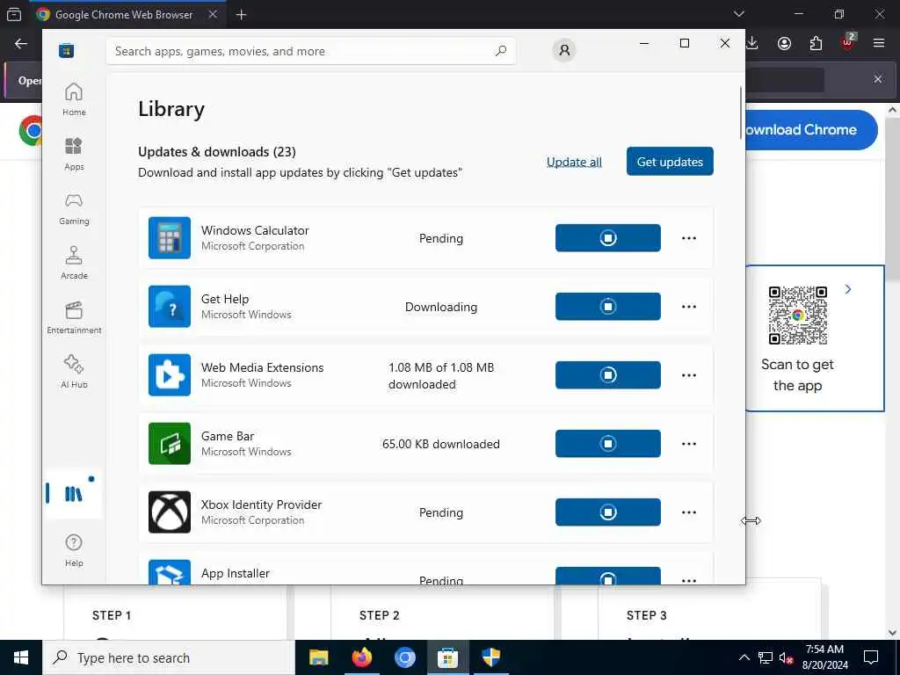Open the browser hamburger menu

tap(879, 43)
